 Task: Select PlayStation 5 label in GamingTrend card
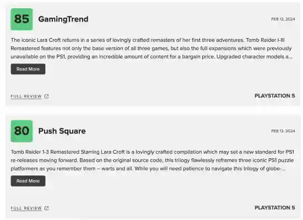pyautogui.click(x=274, y=96)
